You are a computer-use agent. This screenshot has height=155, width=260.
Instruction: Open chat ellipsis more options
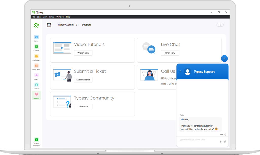pos(221,135)
